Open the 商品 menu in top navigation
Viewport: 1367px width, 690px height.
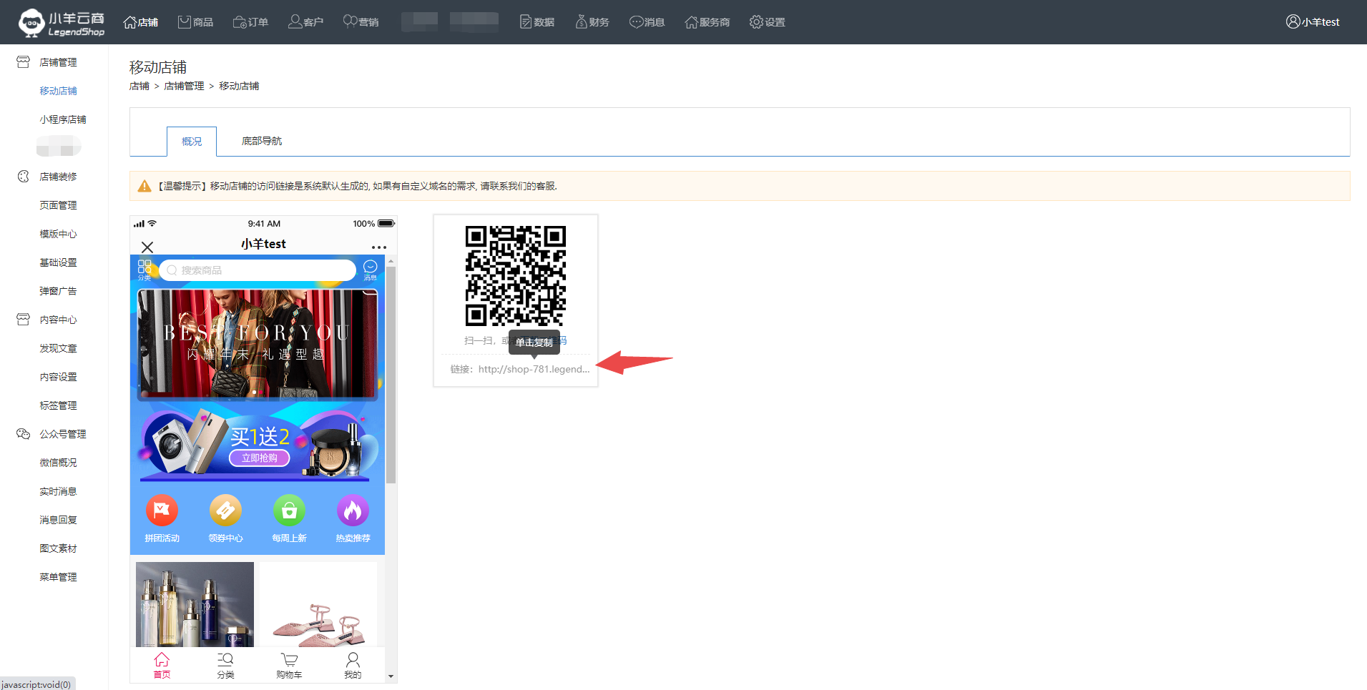click(196, 22)
